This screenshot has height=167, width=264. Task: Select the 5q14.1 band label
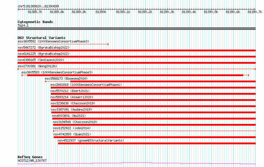click(x=23, y=25)
